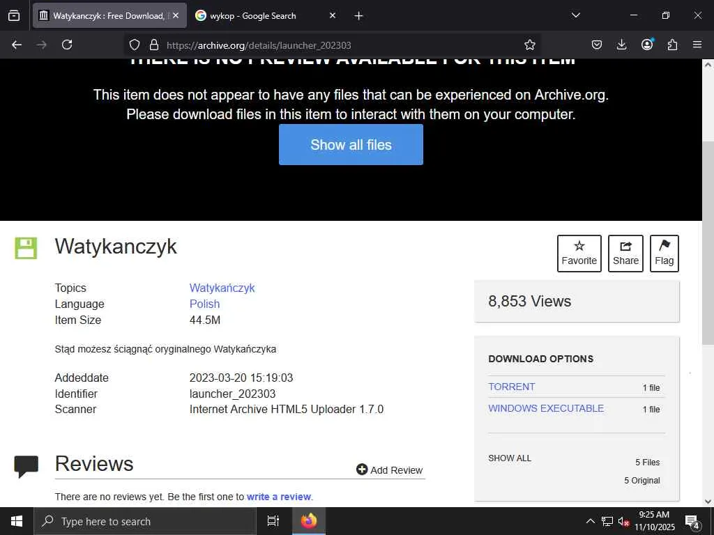The width and height of the screenshot is (714, 535).
Task: Switch to the wykop Google Search tab
Action: (266, 15)
